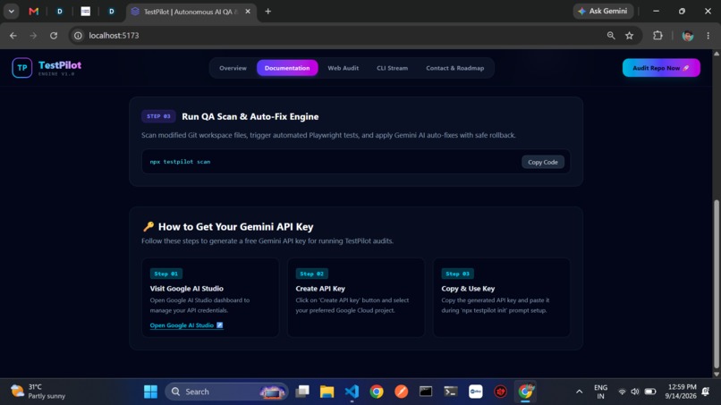Open the volume speaker tray icon
Image resolution: width=721 pixels, height=405 pixels.
tap(635, 392)
